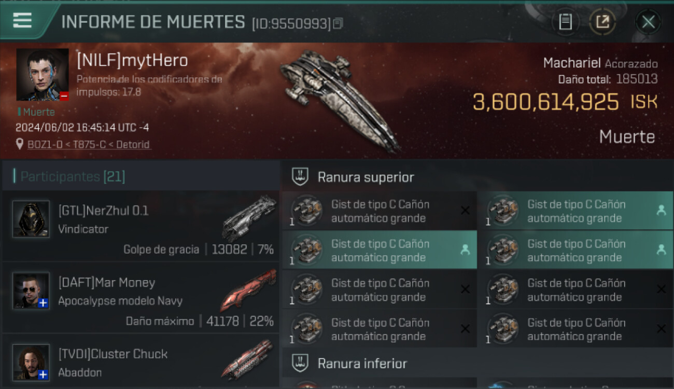The height and width of the screenshot is (389, 674).
Task: Select the Participantes [21] tab
Action: click(73, 176)
